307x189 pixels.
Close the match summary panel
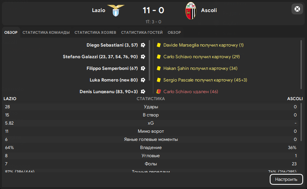tap(297, 9)
